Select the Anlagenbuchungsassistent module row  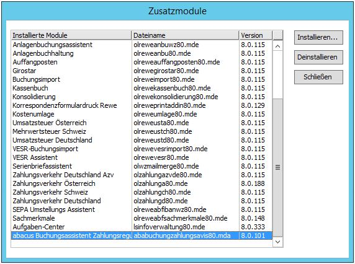tap(142, 45)
